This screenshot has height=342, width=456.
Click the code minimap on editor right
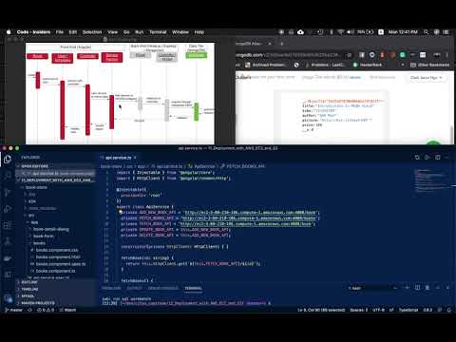(x=430, y=180)
